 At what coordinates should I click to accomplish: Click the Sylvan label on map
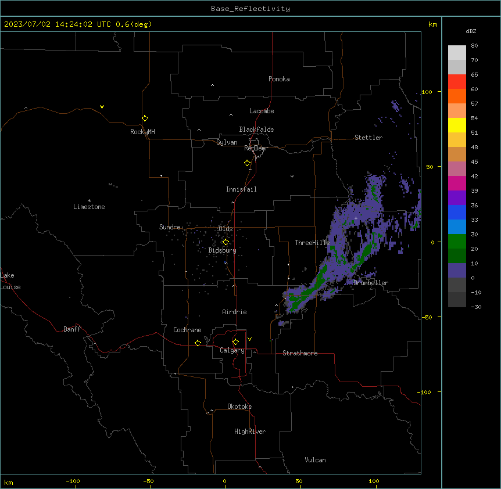coord(227,142)
